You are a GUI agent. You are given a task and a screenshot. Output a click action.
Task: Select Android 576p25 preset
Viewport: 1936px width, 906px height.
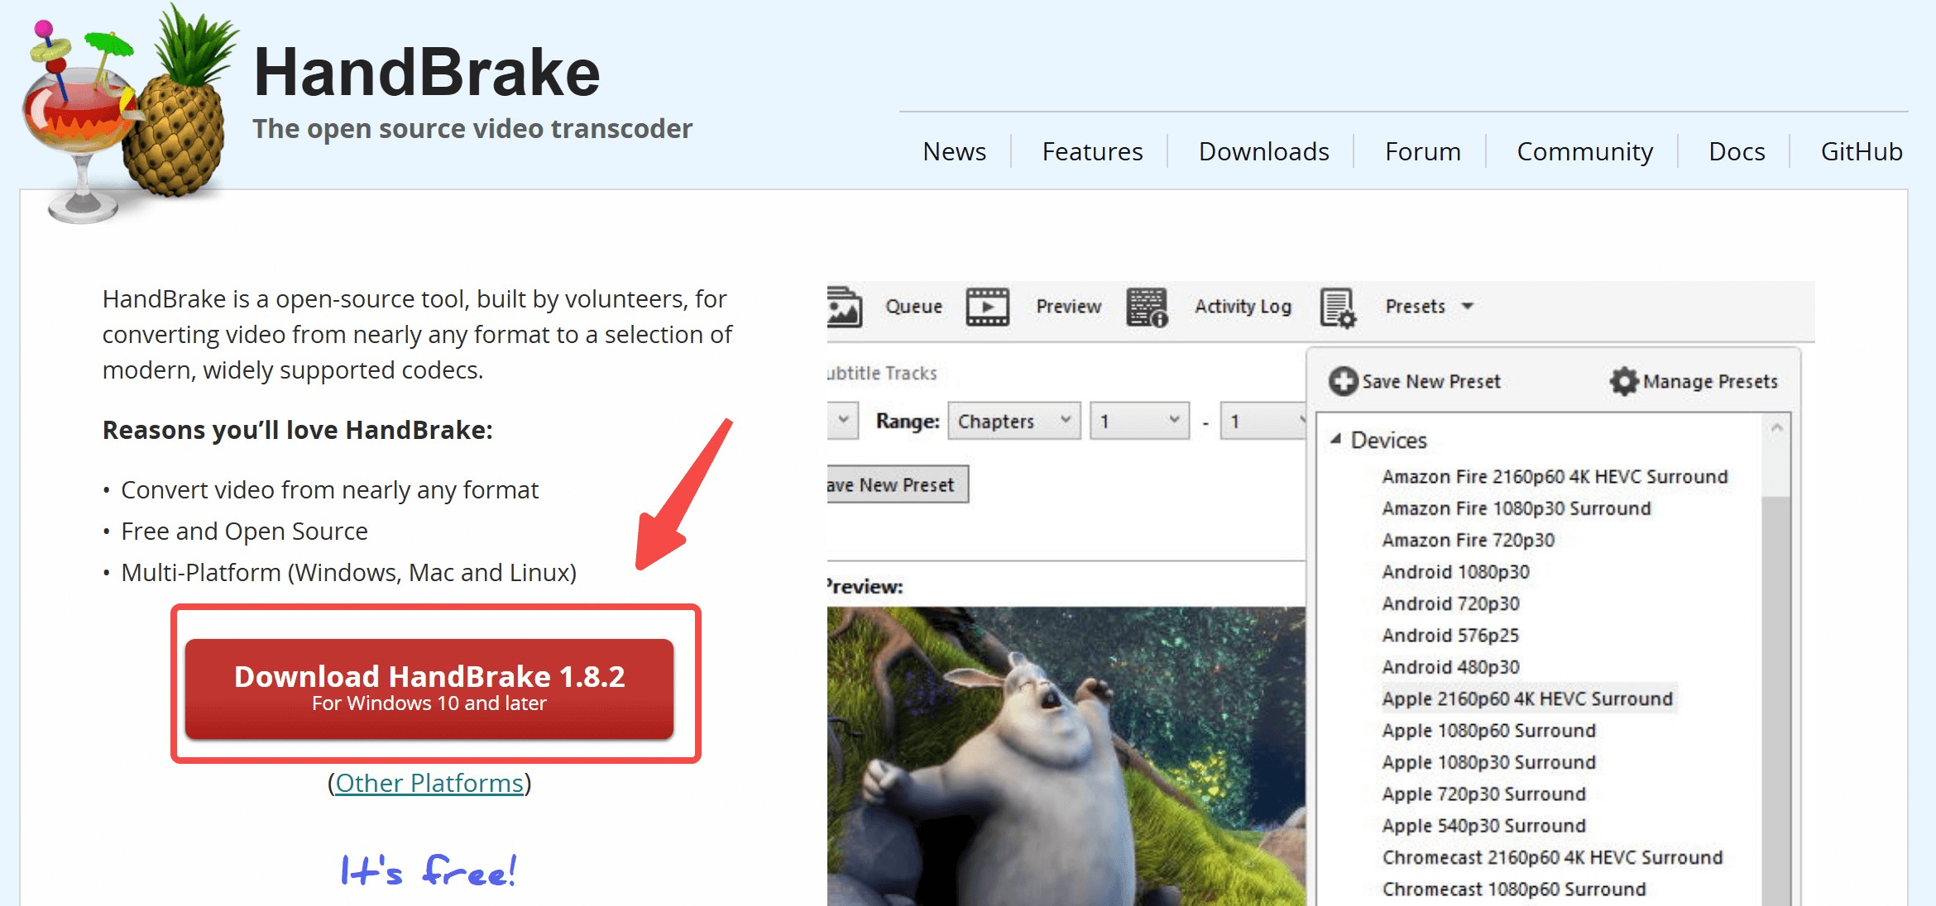tap(1450, 635)
